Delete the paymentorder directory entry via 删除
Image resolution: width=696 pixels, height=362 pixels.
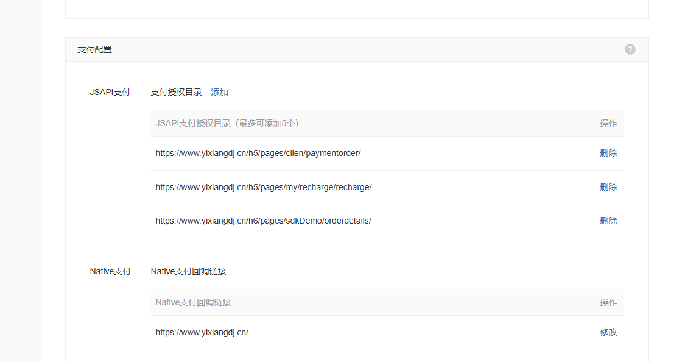(x=608, y=153)
